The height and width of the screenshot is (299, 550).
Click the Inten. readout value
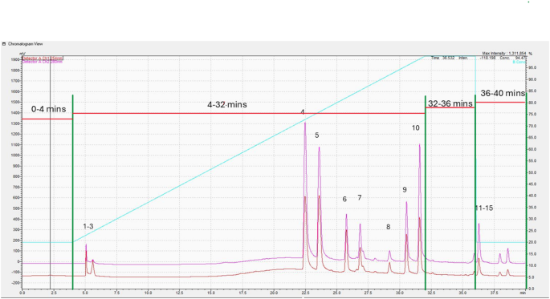(x=487, y=58)
